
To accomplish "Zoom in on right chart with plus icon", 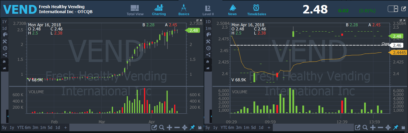I will coord(373,127).
